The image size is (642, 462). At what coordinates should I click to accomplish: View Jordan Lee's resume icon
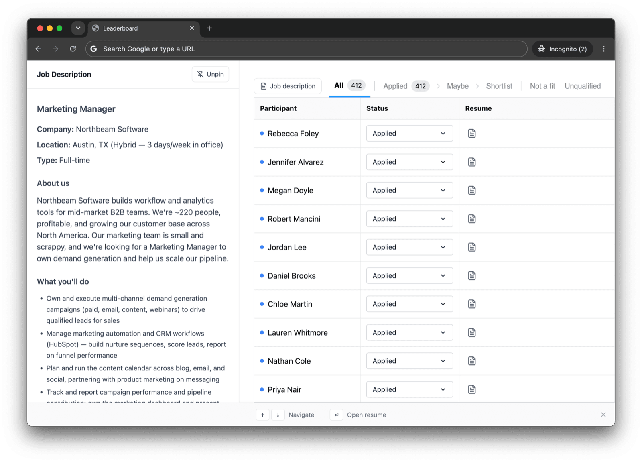coord(472,247)
